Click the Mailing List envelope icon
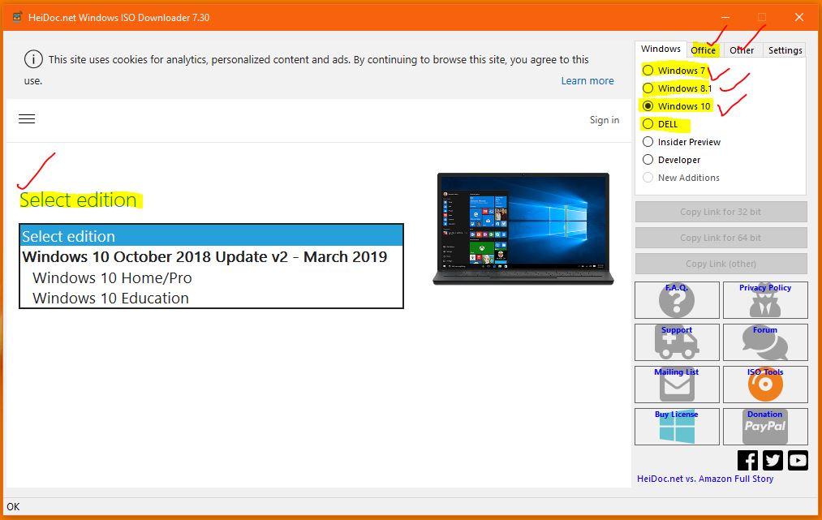 coord(677,385)
